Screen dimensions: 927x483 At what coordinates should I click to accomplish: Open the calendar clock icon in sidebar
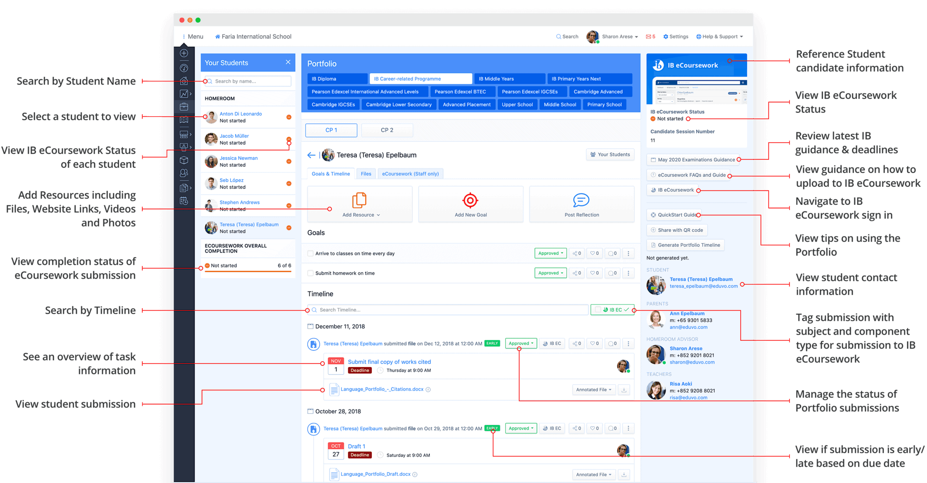point(184,201)
